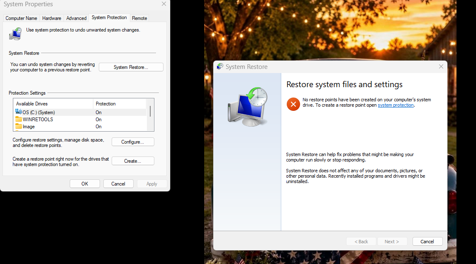Switch to the Remote tab
This screenshot has width=476, height=264.
point(139,18)
